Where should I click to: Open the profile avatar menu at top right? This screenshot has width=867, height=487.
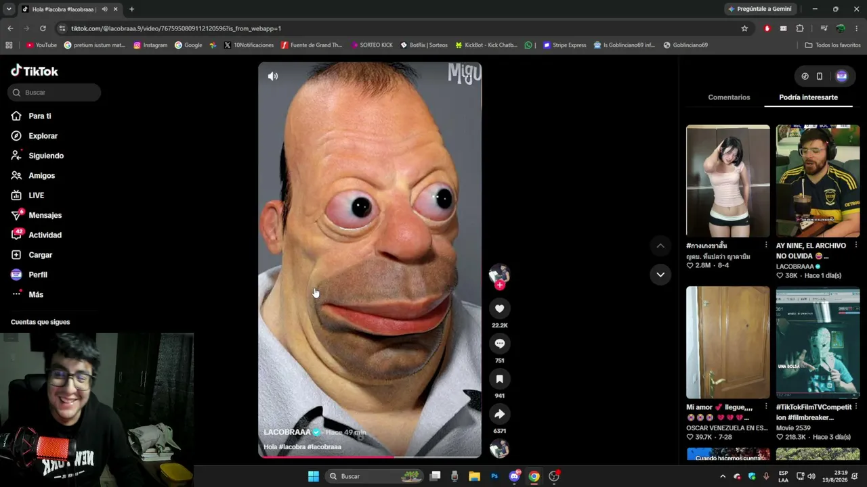point(842,76)
